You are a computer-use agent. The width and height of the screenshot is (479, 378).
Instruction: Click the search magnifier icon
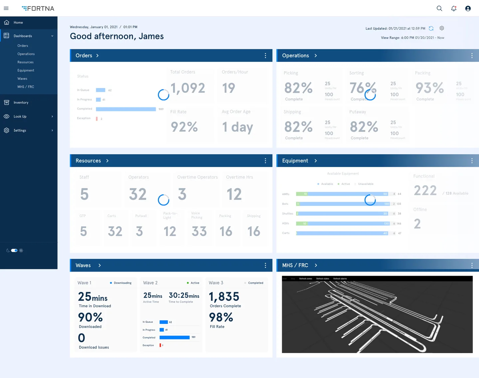coord(439,8)
